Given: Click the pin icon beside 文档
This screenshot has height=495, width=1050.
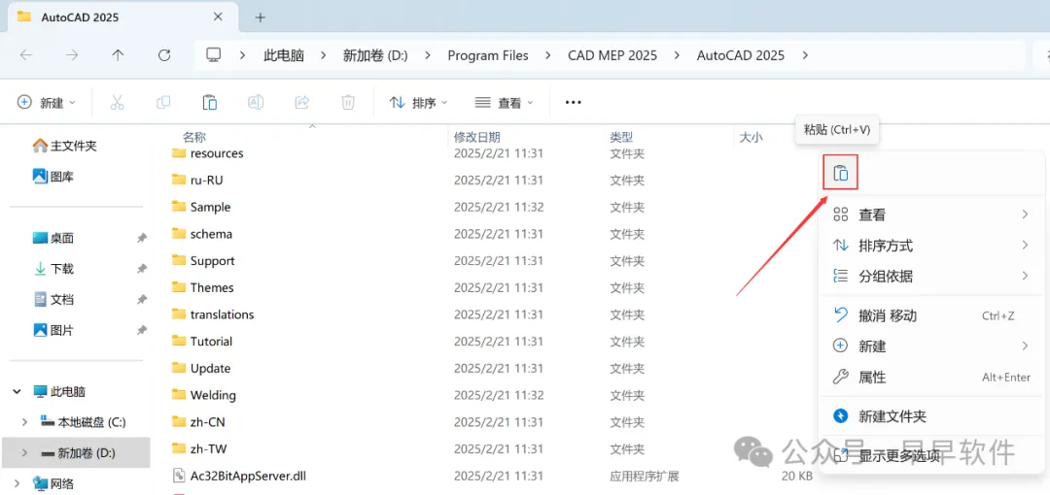Looking at the screenshot, I should click(x=141, y=300).
